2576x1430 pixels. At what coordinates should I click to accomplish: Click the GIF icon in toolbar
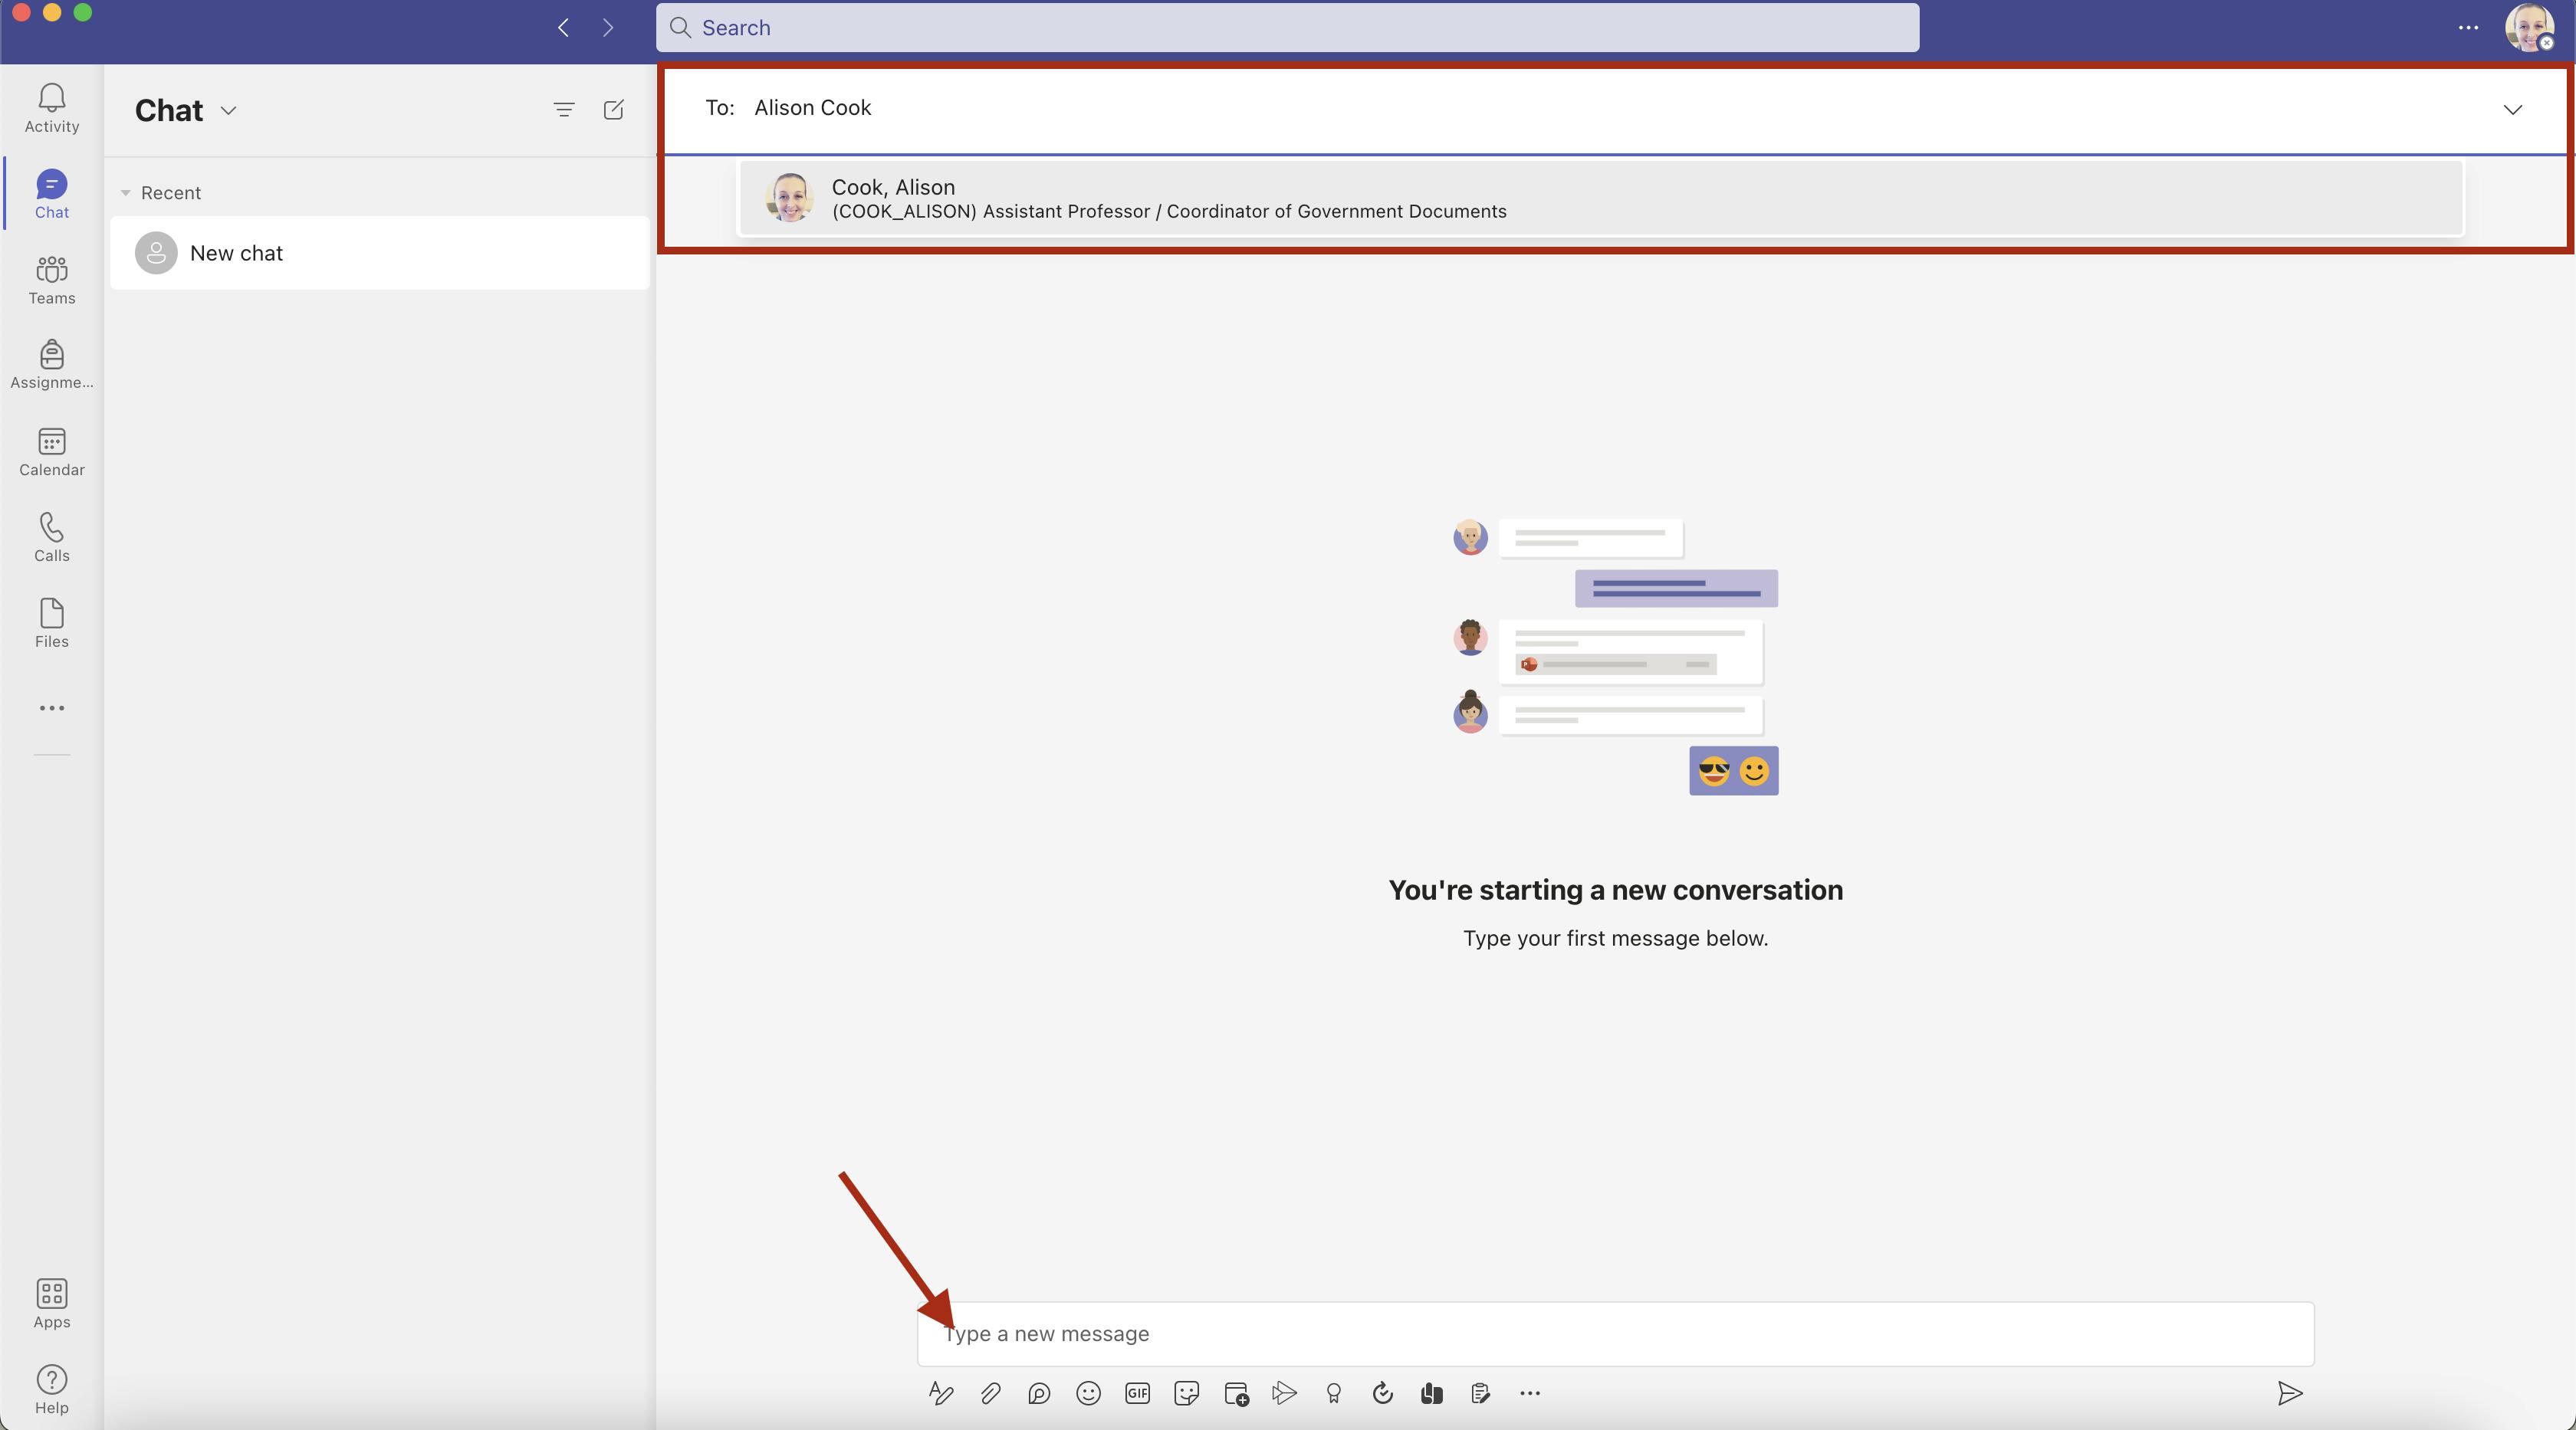pos(1135,1393)
